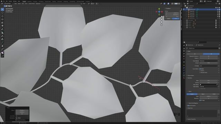221x124 pixels.
Task: Open Object Data properties tab icon
Action: click(184, 75)
